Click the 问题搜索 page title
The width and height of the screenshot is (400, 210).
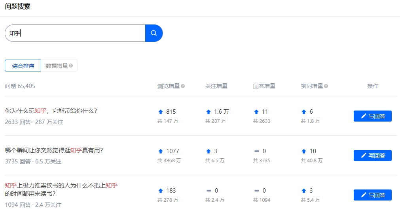[x=17, y=6]
